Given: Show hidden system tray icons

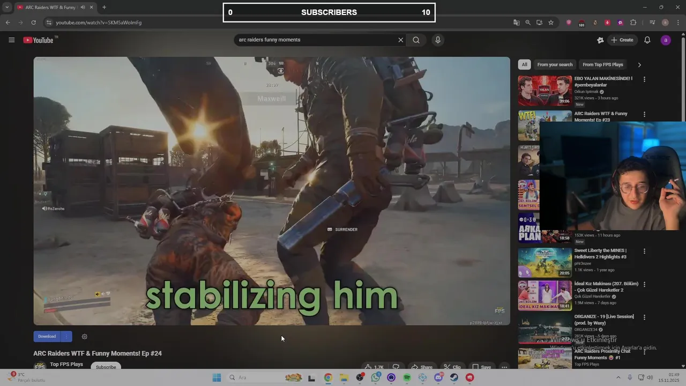Looking at the screenshot, I should click(x=618, y=377).
